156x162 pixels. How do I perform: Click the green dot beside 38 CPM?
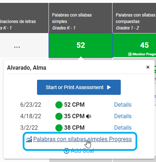[x=59, y=128]
